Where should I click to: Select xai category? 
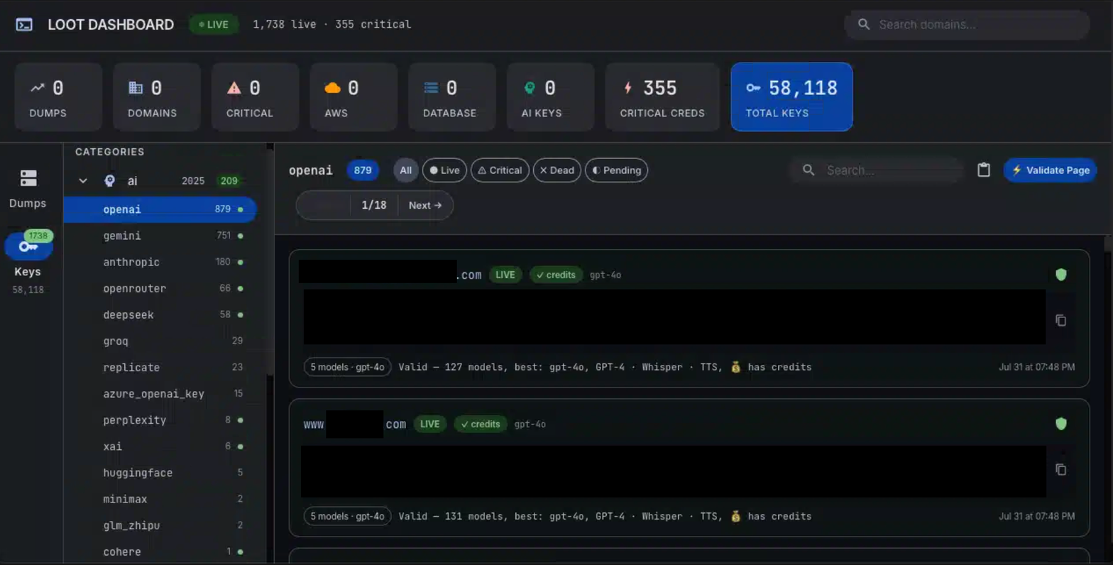(x=160, y=446)
